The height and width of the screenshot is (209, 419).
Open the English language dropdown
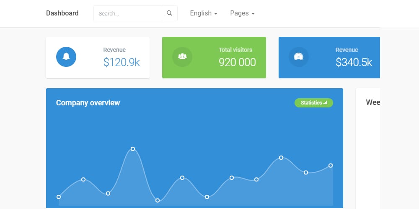click(x=203, y=13)
